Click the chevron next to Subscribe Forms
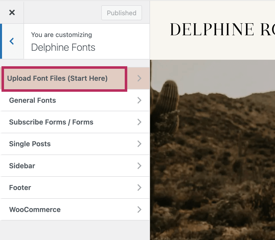Image resolution: width=275 pixels, height=240 pixels. click(x=139, y=122)
